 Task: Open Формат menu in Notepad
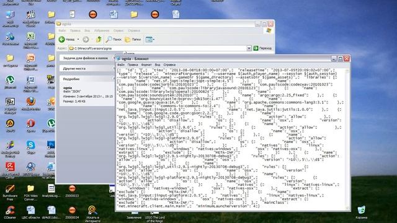(x=146, y=64)
